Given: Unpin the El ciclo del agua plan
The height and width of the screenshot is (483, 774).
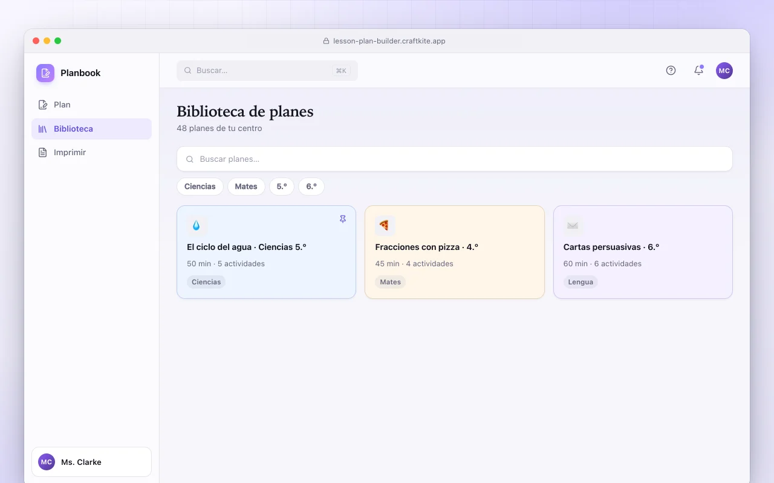Looking at the screenshot, I should (343, 219).
